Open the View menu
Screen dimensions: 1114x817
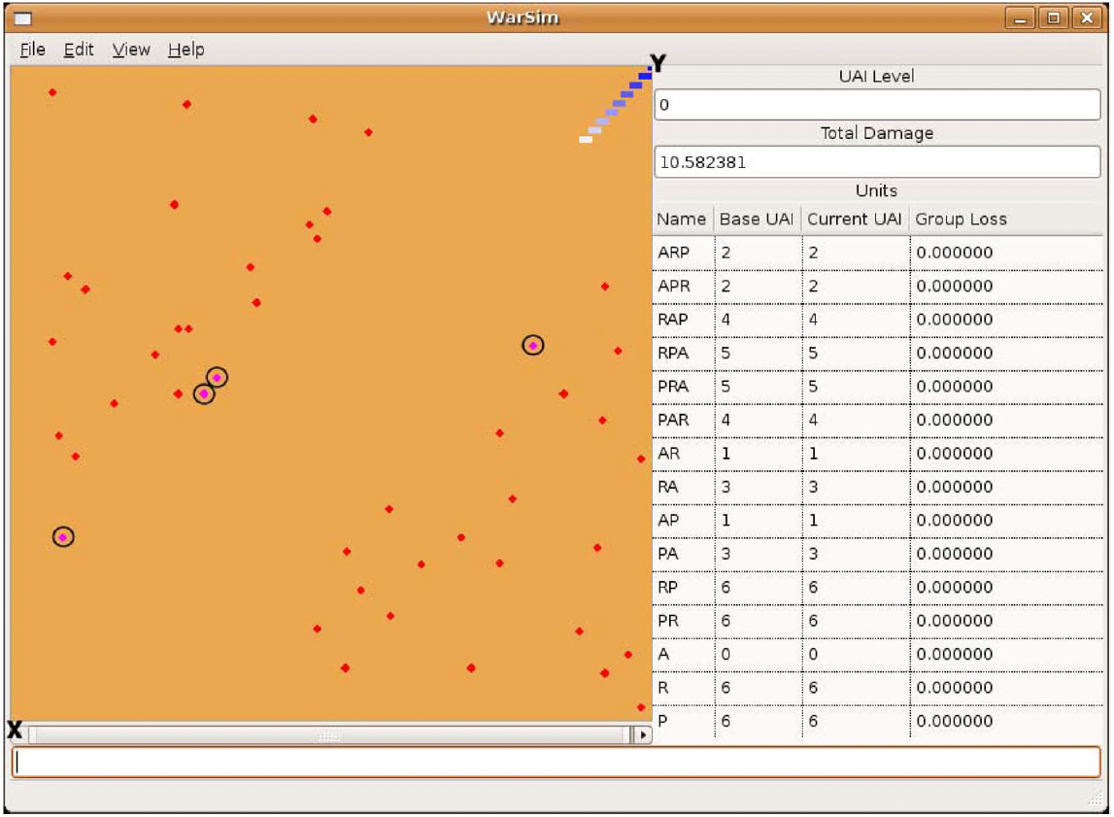[131, 50]
